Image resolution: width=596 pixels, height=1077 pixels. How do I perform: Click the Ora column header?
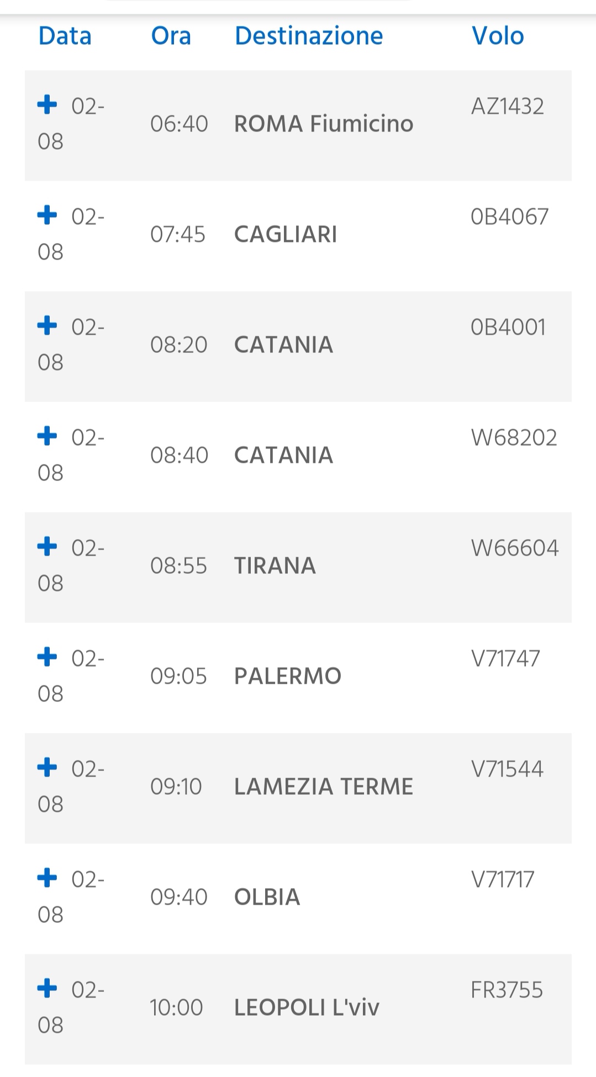pos(171,36)
